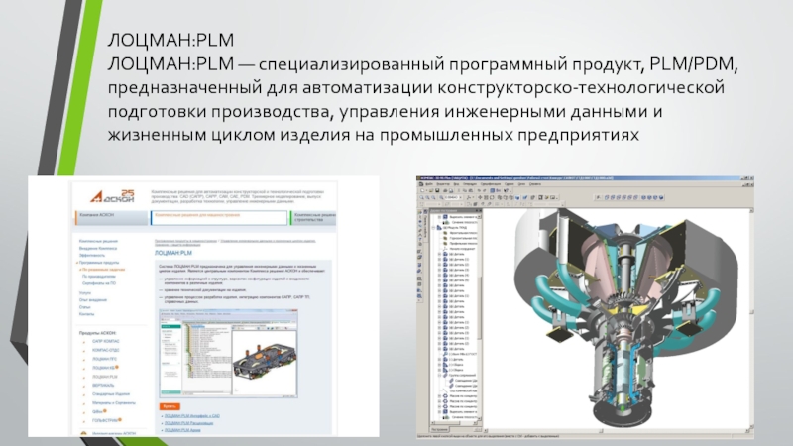The height and width of the screenshot is (446, 793).
Task: Expand the Массив по концентрической сетке node
Action: pos(439,396)
